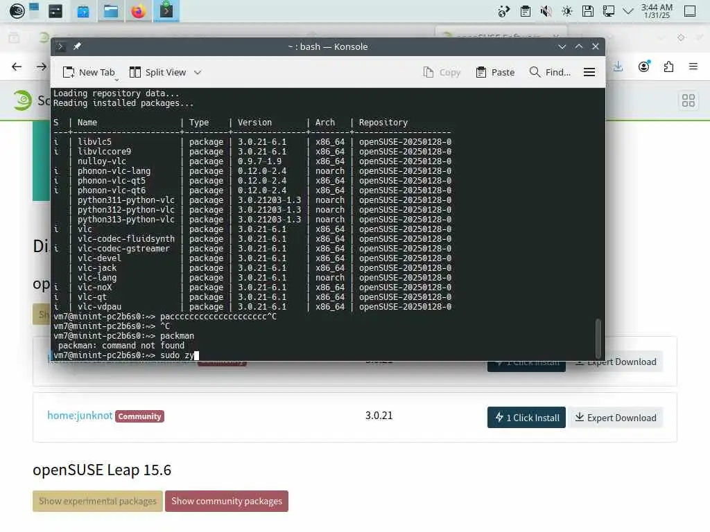This screenshot has height=532, width=710.
Task: Click the Community badge beside home:junknot
Action: (139, 416)
